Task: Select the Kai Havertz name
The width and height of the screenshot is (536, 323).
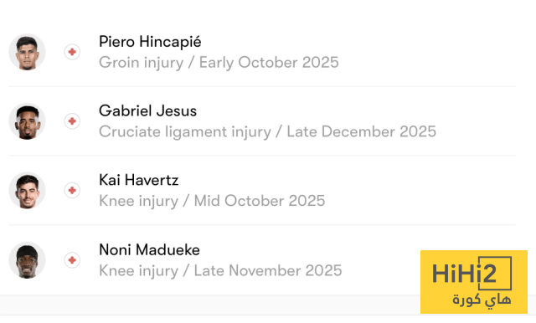Action: tap(139, 180)
